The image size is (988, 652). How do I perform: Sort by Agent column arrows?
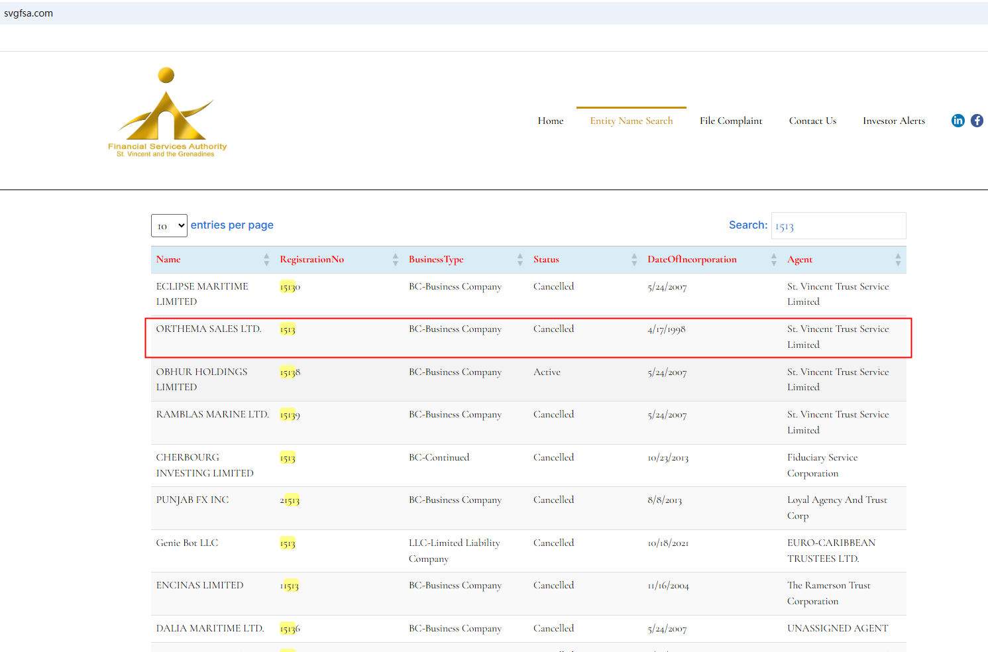click(898, 260)
